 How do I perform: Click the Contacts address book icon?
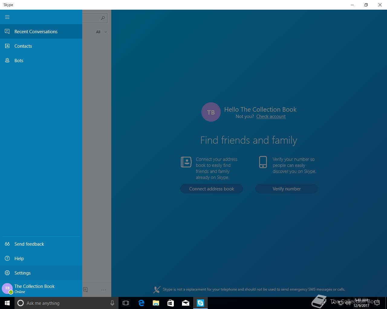point(7,46)
